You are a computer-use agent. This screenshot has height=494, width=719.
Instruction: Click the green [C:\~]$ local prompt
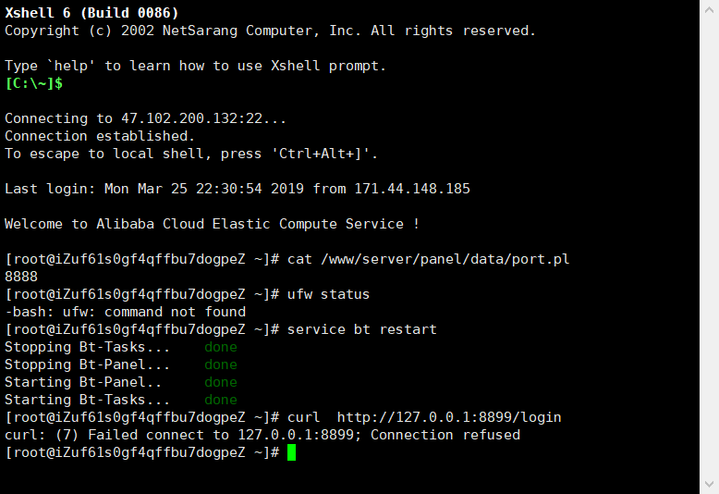click(34, 83)
